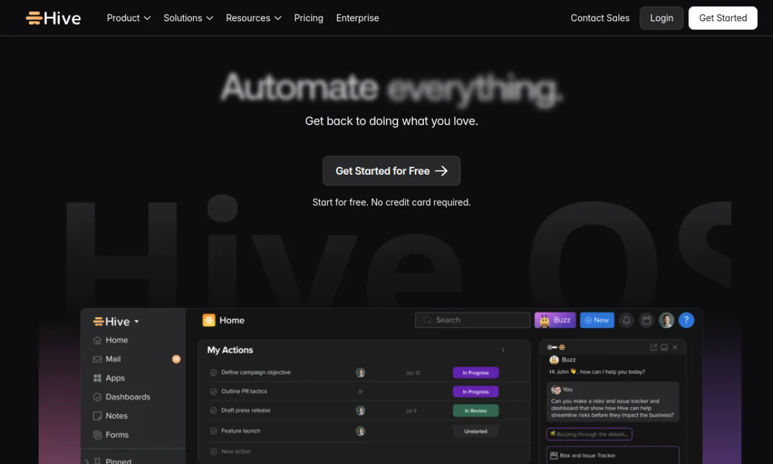Check off Outline PR tactics action
Image resolution: width=773 pixels, height=464 pixels.
(213, 391)
